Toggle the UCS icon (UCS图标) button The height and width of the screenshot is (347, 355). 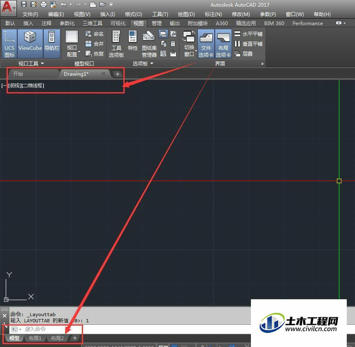click(x=9, y=44)
